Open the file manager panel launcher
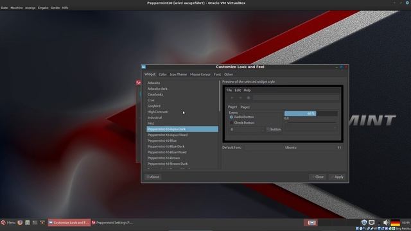This screenshot has height=231, width=411. (x=27, y=223)
